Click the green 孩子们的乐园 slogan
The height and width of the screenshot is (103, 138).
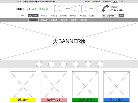pyautogui.click(x=40, y=9)
